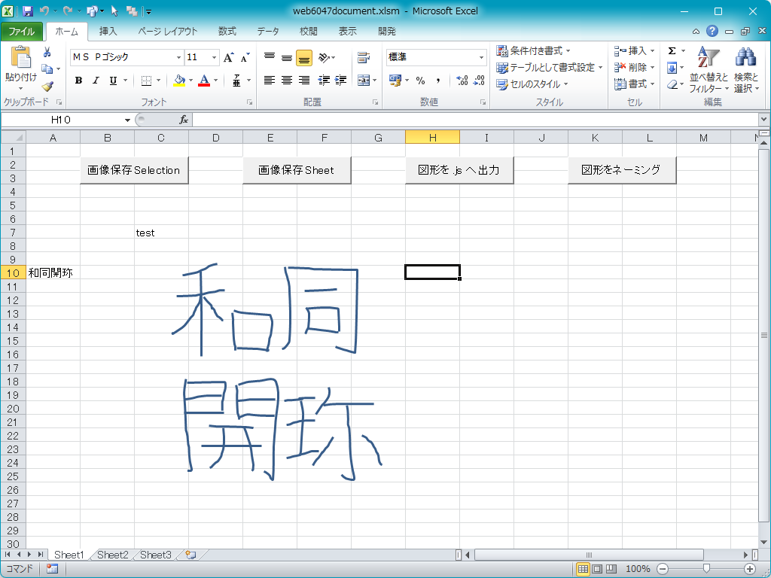Click the Format Painter brush icon
This screenshot has width=771, height=578.
47,86
